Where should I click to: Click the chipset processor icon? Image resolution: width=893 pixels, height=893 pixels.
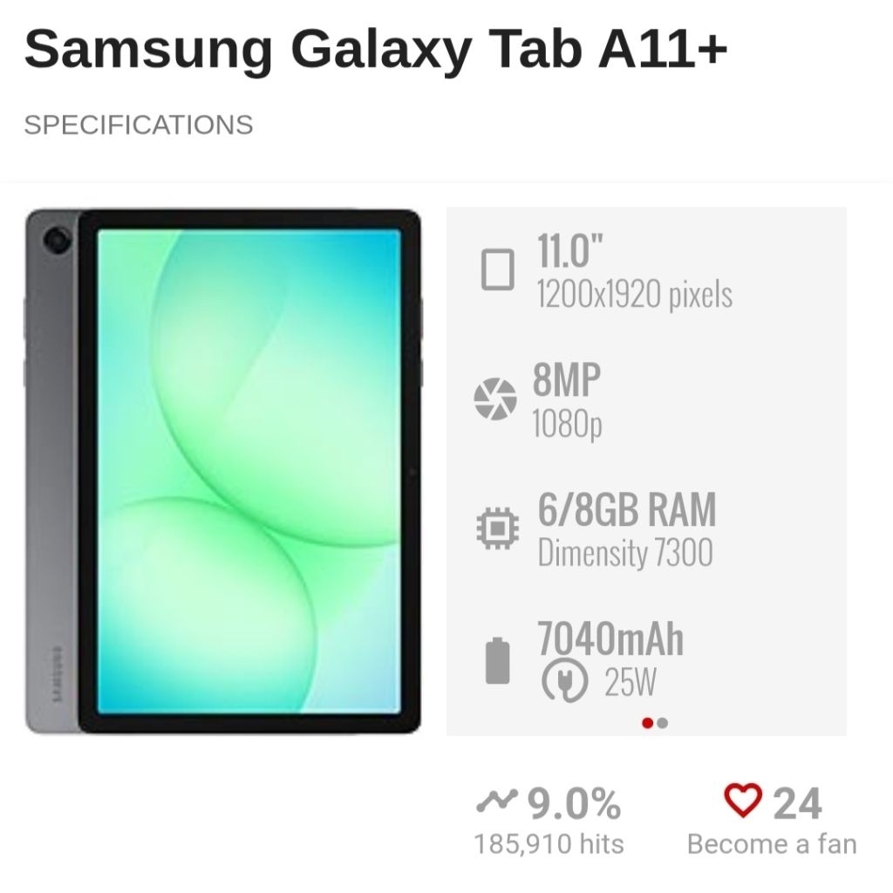498,528
